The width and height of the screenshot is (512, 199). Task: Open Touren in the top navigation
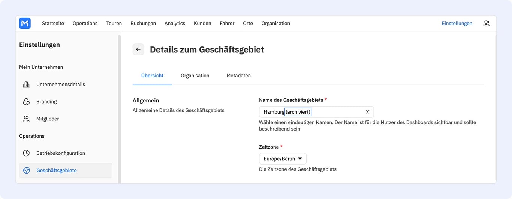(x=114, y=23)
